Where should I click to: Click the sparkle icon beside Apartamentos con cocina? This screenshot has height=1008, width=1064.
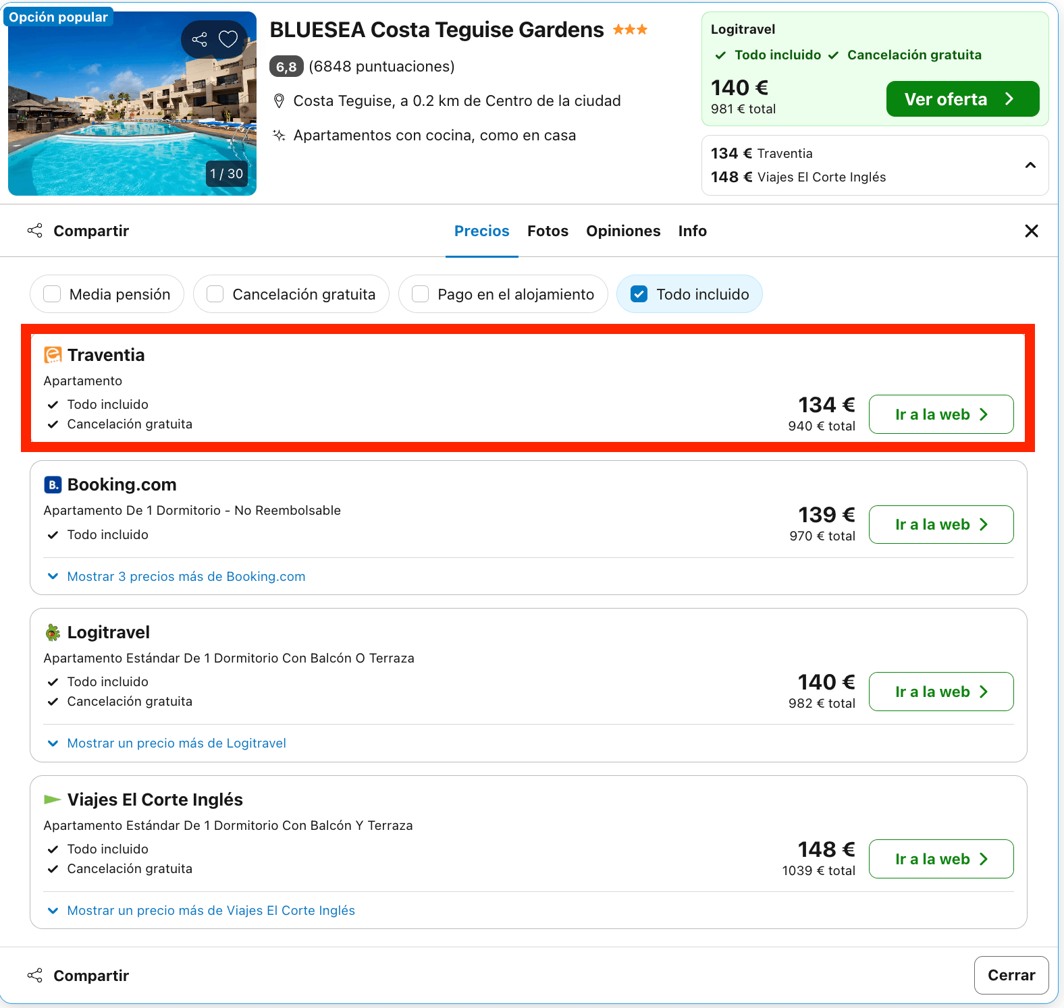279,135
